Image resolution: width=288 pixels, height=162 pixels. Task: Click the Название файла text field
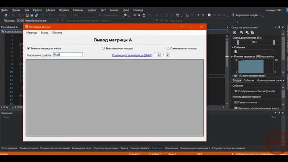(x=68, y=54)
